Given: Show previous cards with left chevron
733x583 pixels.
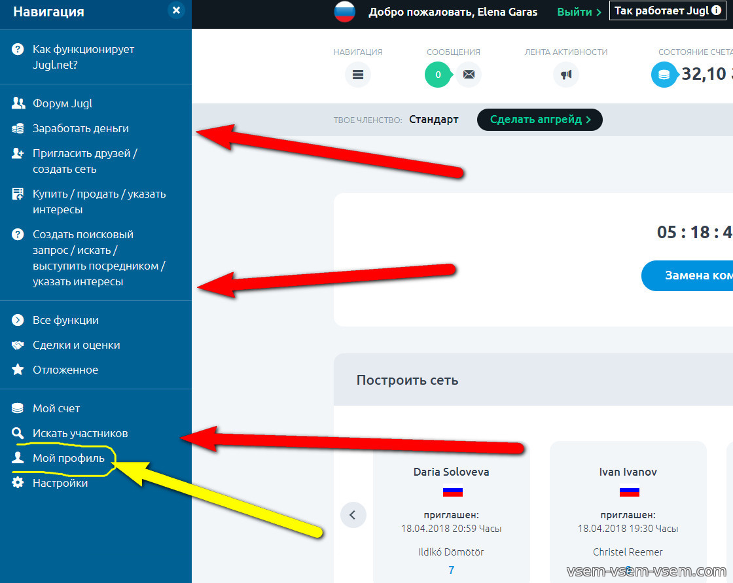Looking at the screenshot, I should click(x=353, y=515).
